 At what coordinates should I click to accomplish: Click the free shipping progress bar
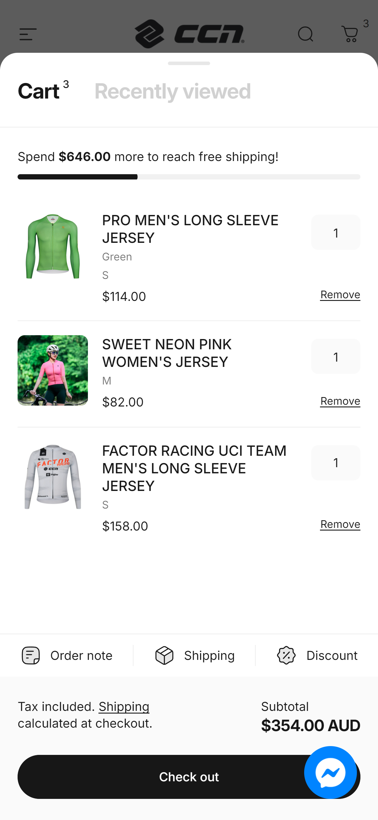point(189,177)
